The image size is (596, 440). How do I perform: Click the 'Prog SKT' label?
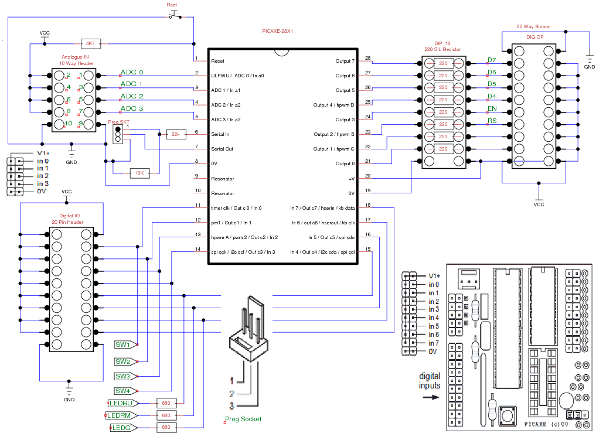pyautogui.click(x=118, y=122)
